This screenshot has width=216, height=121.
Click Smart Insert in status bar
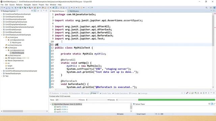141,114
